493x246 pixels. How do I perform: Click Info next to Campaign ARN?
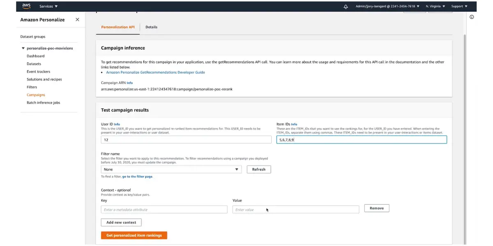[130, 83]
